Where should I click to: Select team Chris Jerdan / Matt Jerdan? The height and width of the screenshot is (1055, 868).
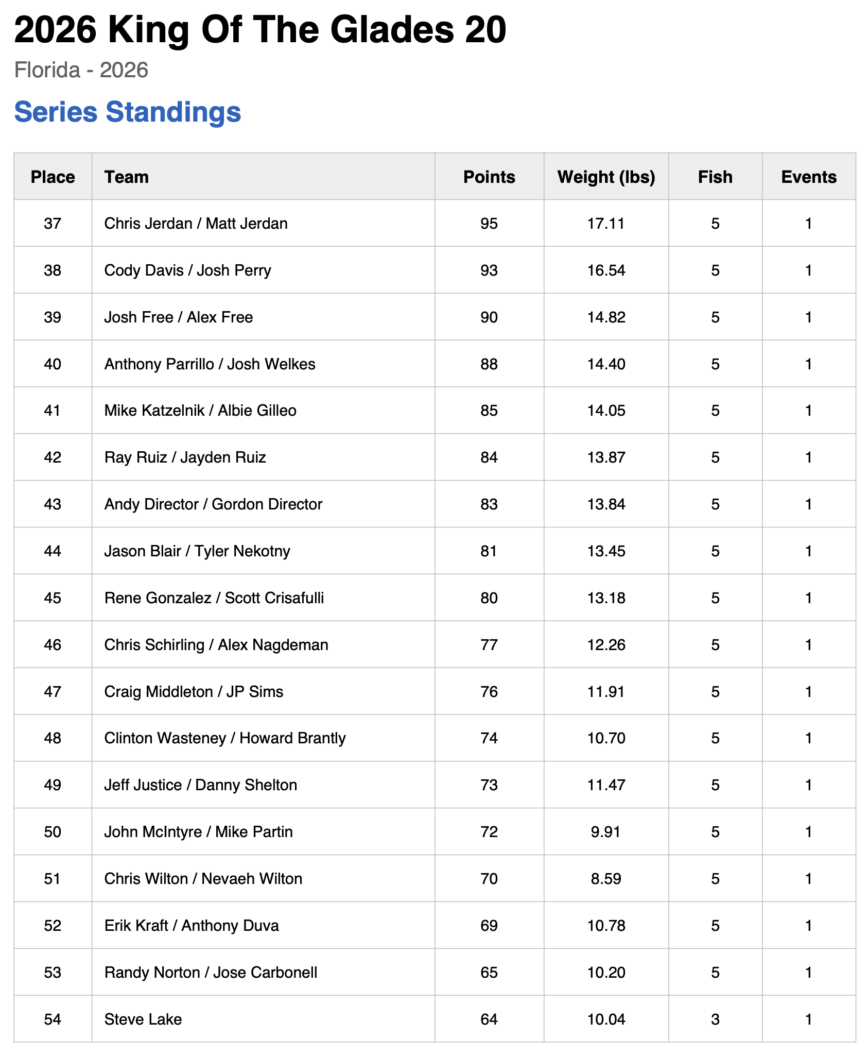click(x=196, y=224)
